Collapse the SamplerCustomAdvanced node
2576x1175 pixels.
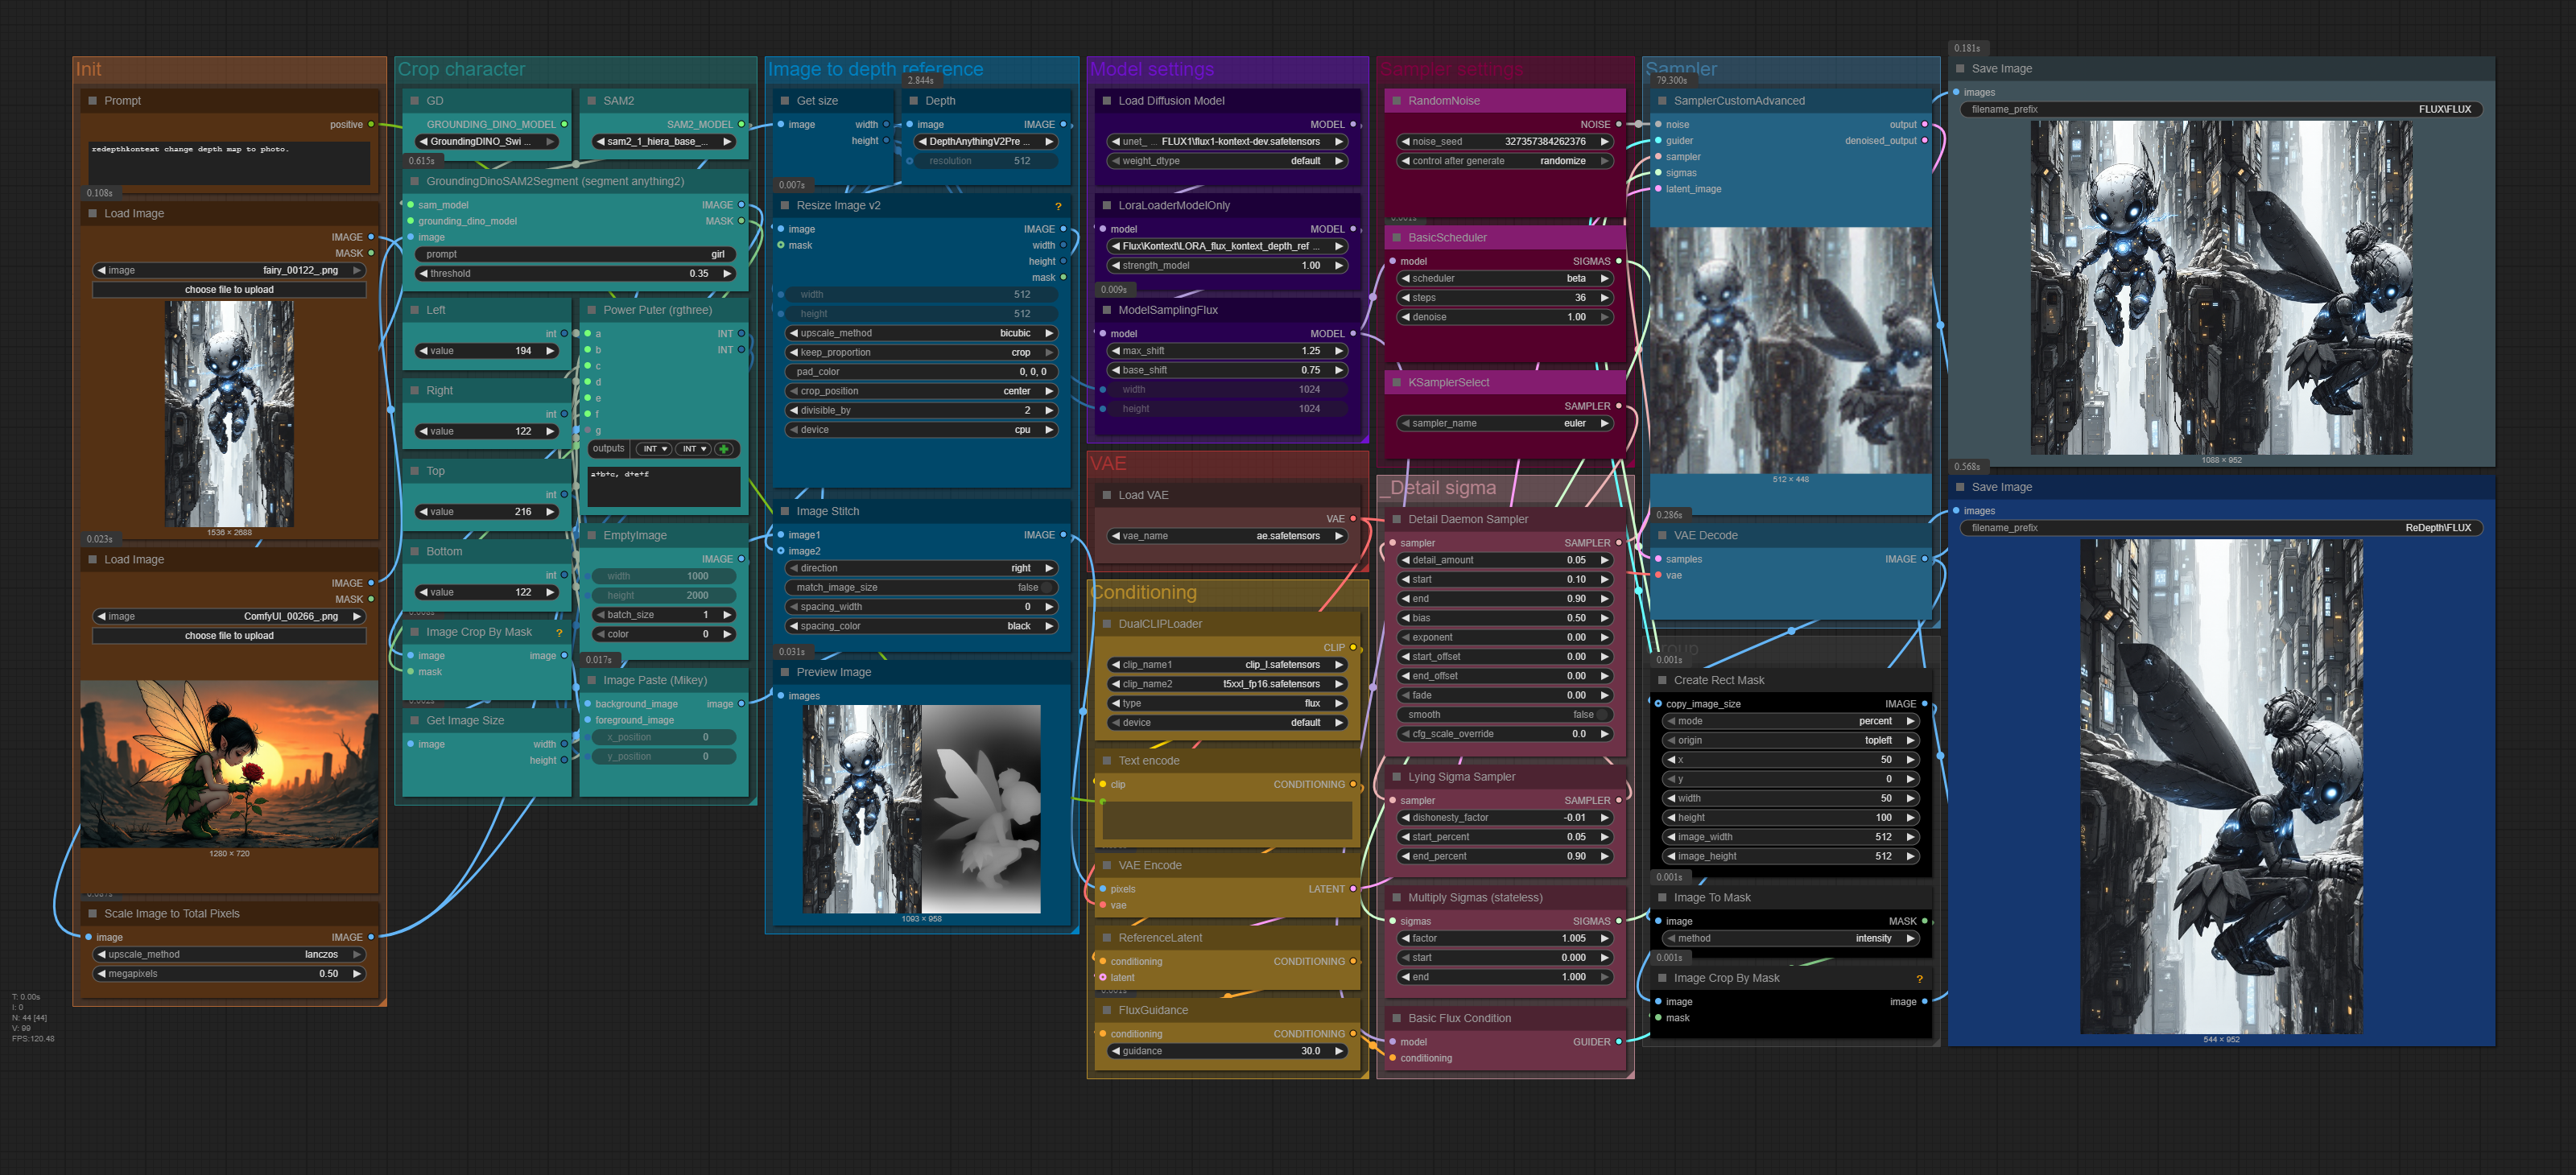pyautogui.click(x=1662, y=101)
